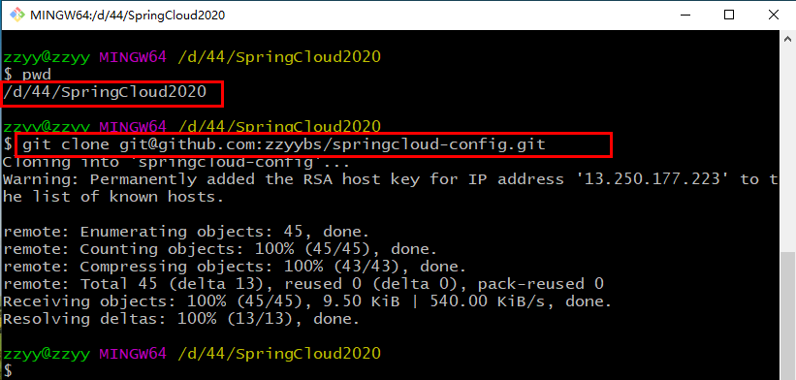The image size is (796, 380).
Task: Click the Git Bash icon in title bar
Action: 17,16
